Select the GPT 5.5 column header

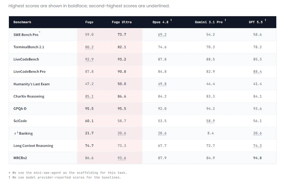(x=256, y=22)
